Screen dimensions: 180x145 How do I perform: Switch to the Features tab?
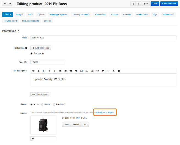click(127, 15)
